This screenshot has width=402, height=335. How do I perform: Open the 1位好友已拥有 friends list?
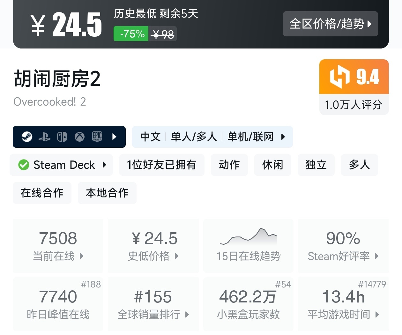tap(162, 165)
